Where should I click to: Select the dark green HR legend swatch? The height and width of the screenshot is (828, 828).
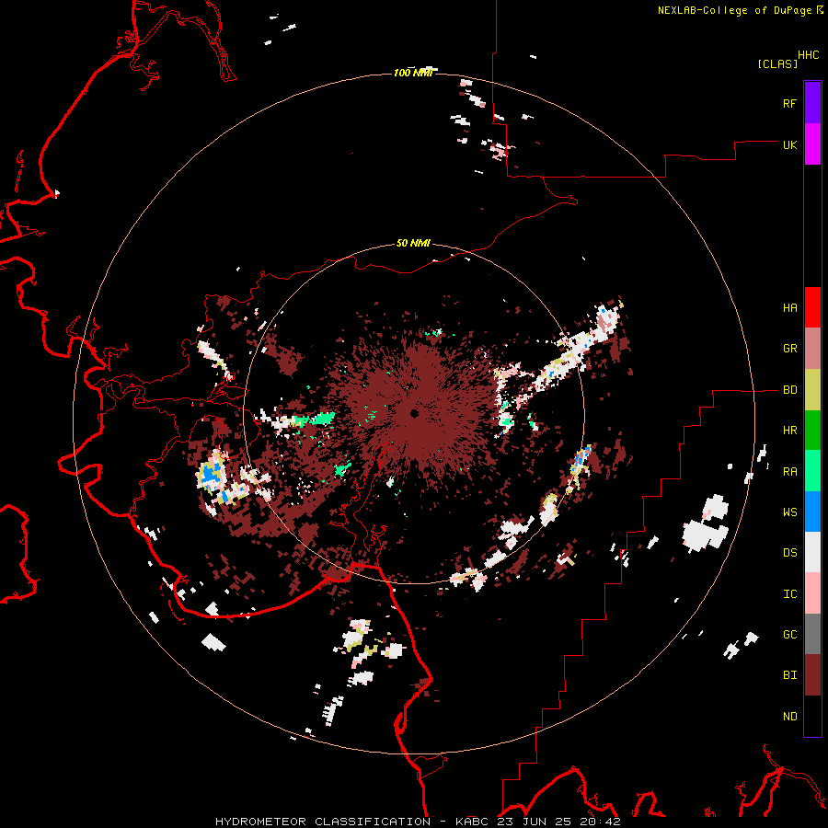point(812,431)
